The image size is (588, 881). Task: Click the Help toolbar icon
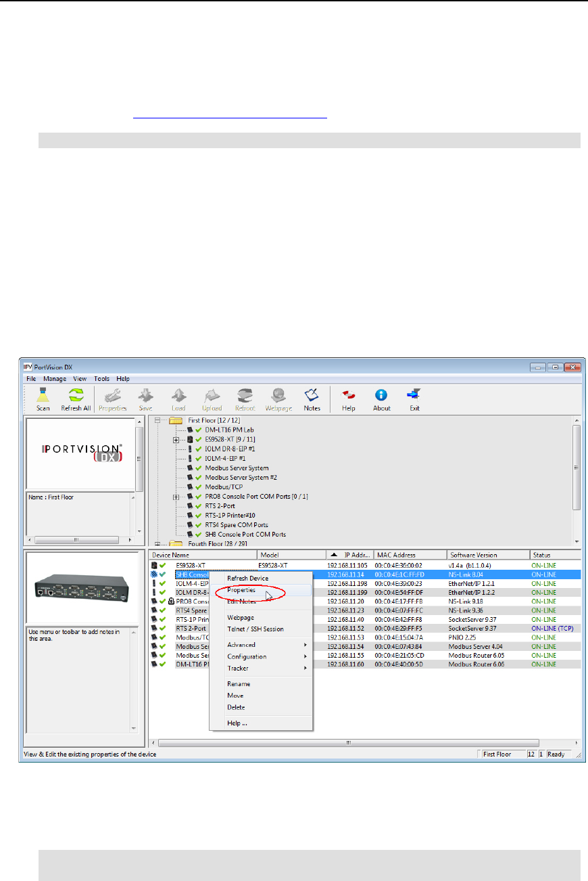349,395
